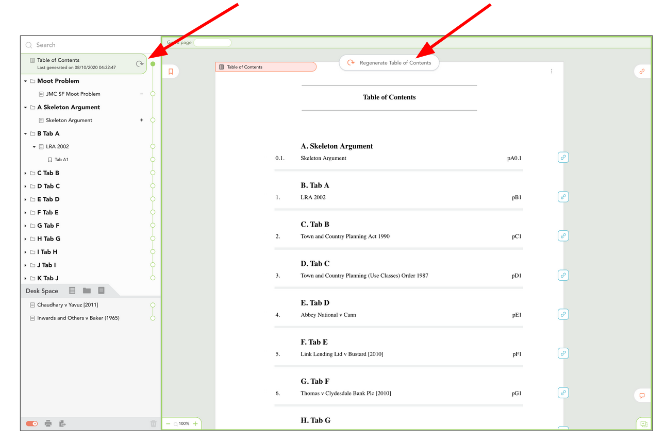Expand the I Tab H folder
This screenshot has height=443, width=665.
[26, 252]
